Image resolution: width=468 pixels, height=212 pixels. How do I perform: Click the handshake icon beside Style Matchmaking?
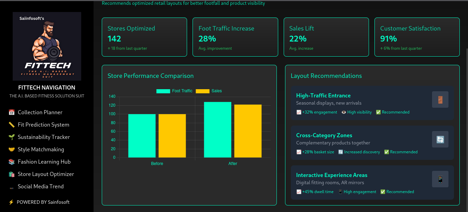pyautogui.click(x=11, y=150)
